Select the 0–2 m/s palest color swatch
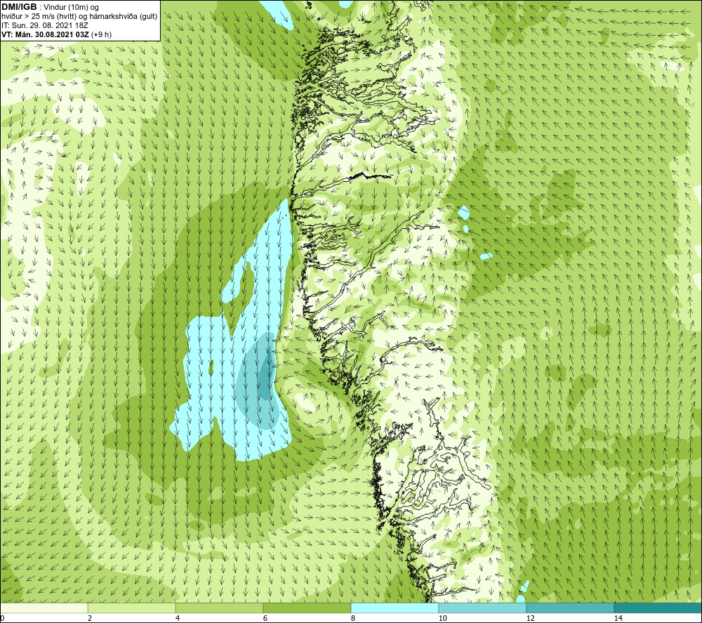 pos(44,608)
